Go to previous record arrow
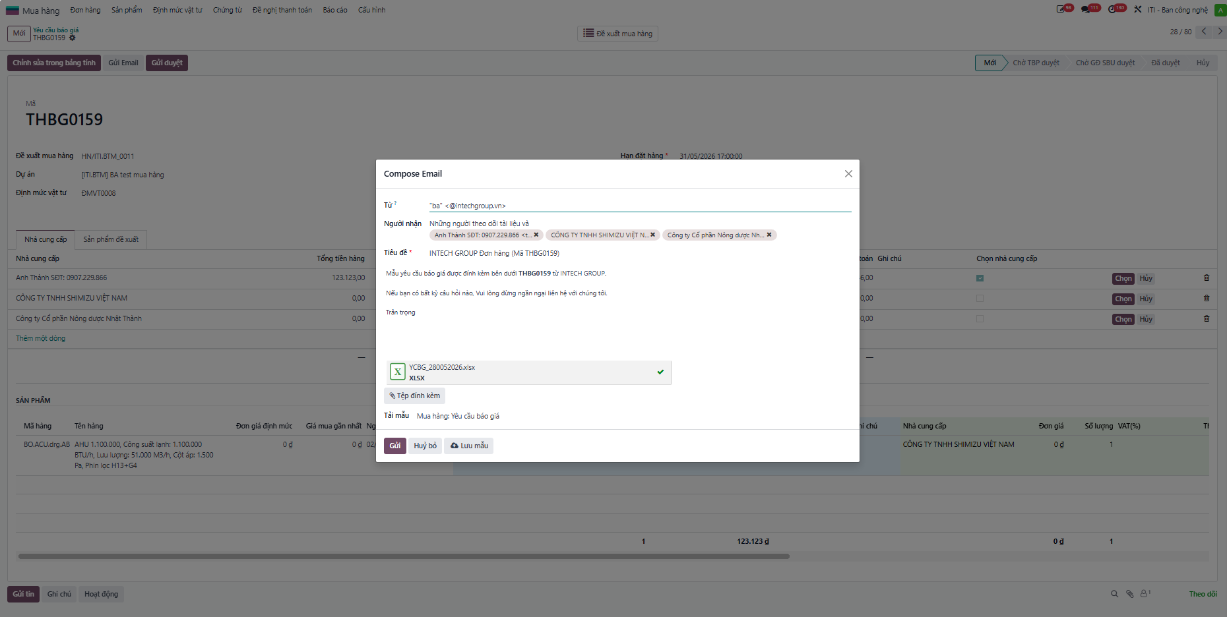 click(x=1204, y=32)
